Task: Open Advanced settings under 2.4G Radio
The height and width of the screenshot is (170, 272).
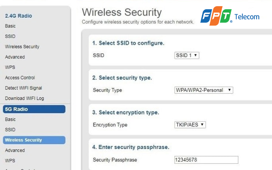Action: click(15, 57)
